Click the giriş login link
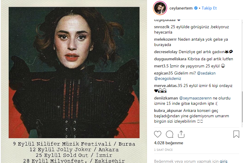 pyautogui.click(x=223, y=161)
